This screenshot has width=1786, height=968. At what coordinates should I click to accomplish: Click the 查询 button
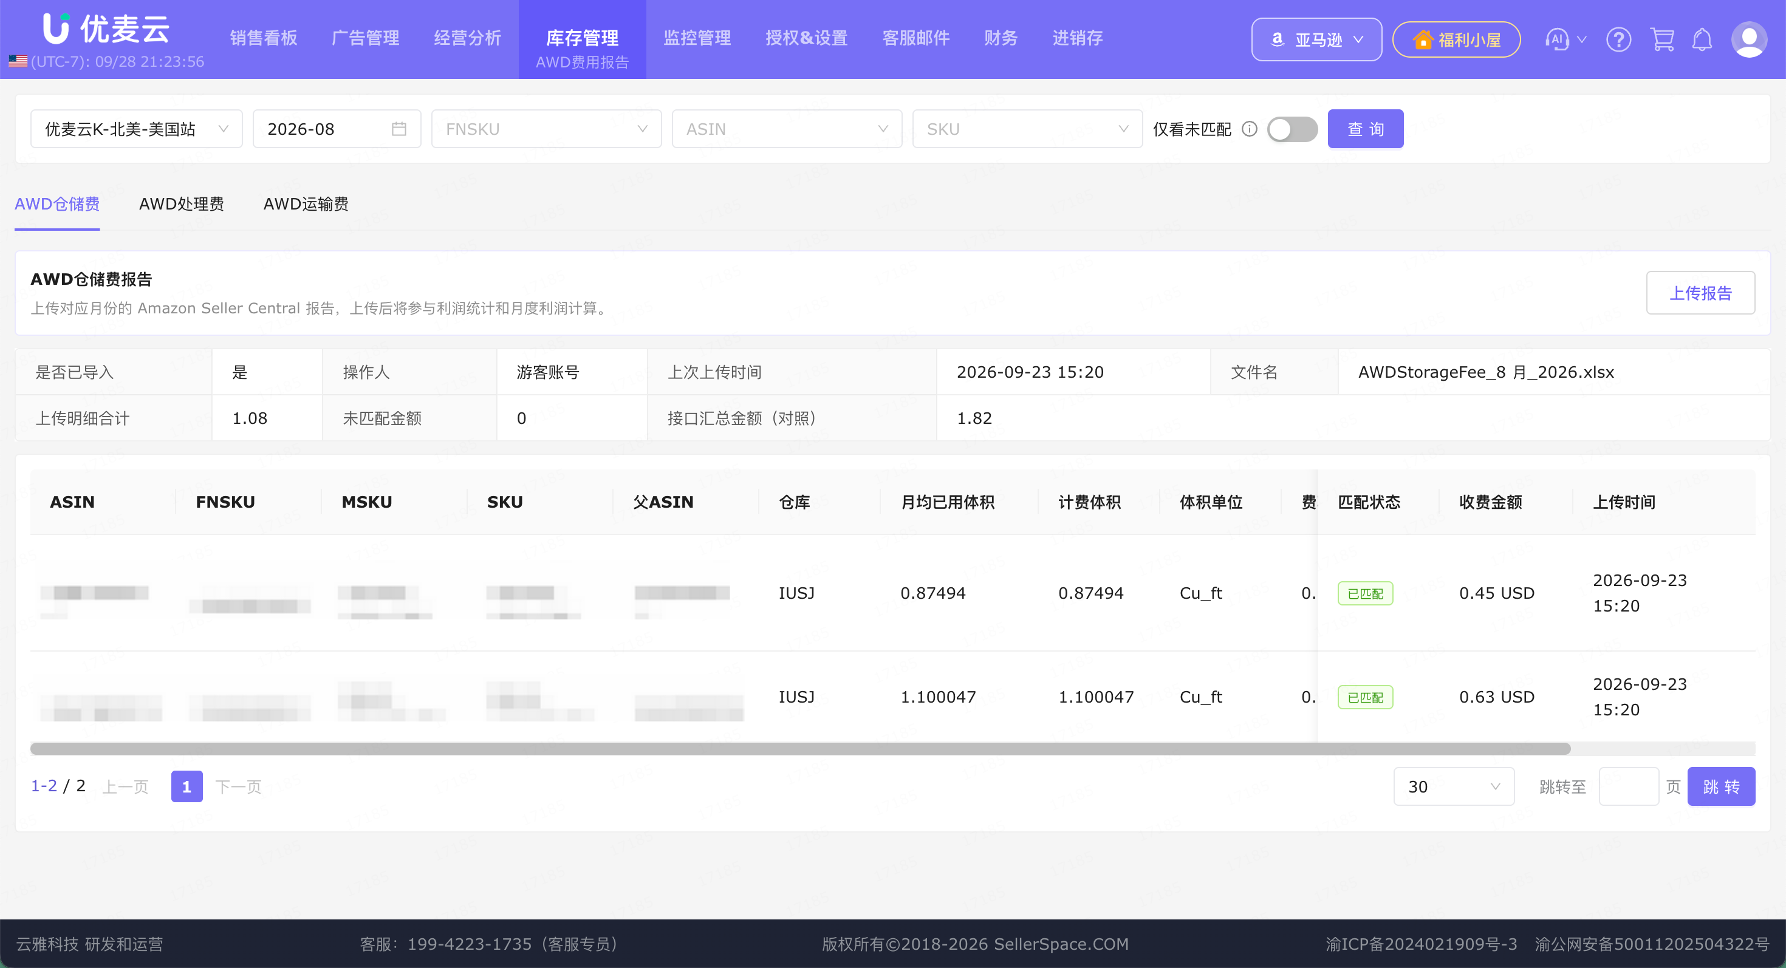click(1365, 129)
